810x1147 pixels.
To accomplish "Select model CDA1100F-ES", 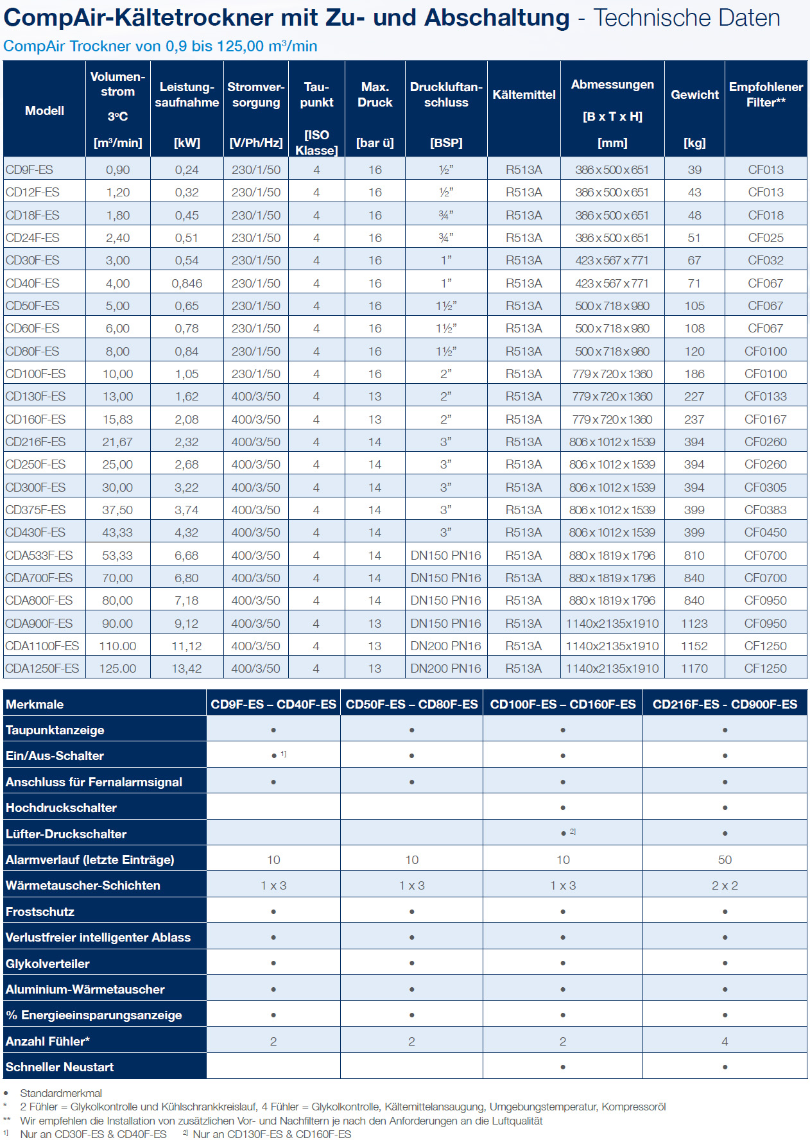I will pyautogui.click(x=42, y=646).
